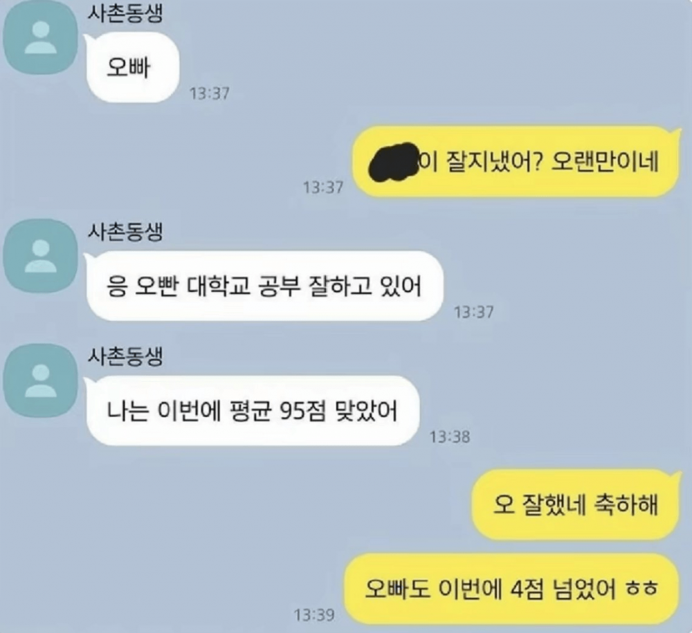Open profile avatar beside the 오빠 message
Viewport: 692px width, 633px height.
coord(41,37)
